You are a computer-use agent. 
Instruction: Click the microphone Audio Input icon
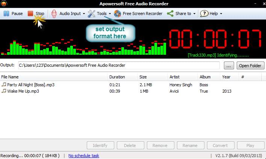pos(54,13)
